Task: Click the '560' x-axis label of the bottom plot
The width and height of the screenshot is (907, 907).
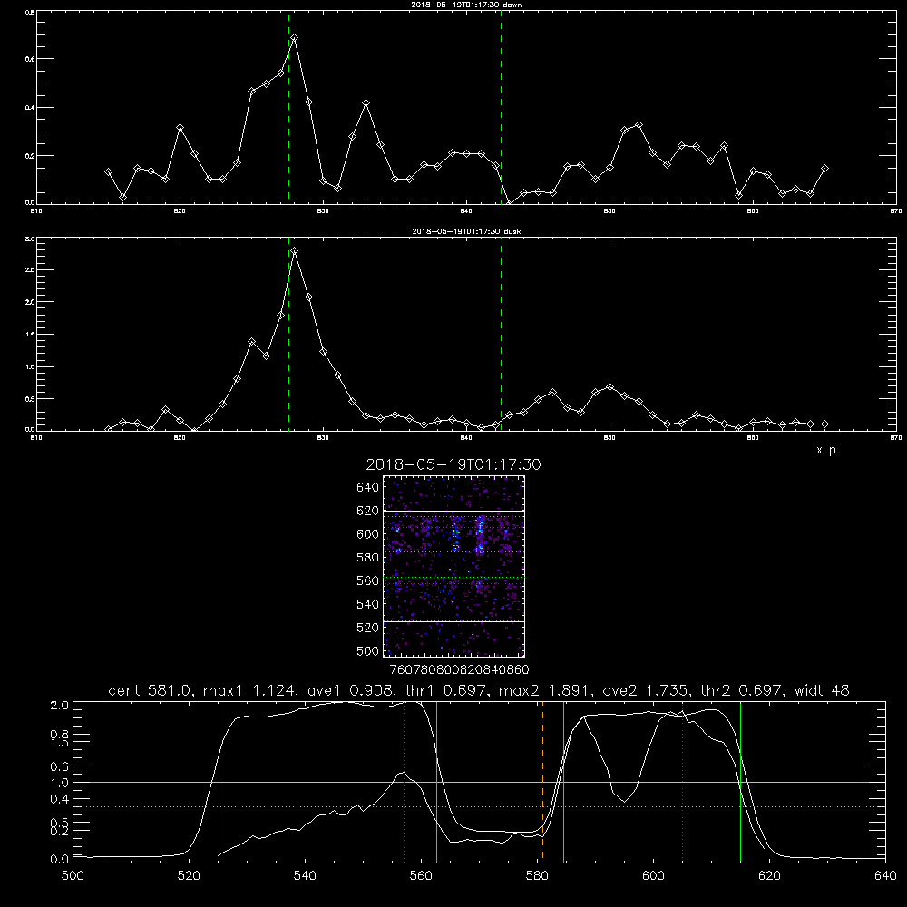Action: (x=421, y=876)
